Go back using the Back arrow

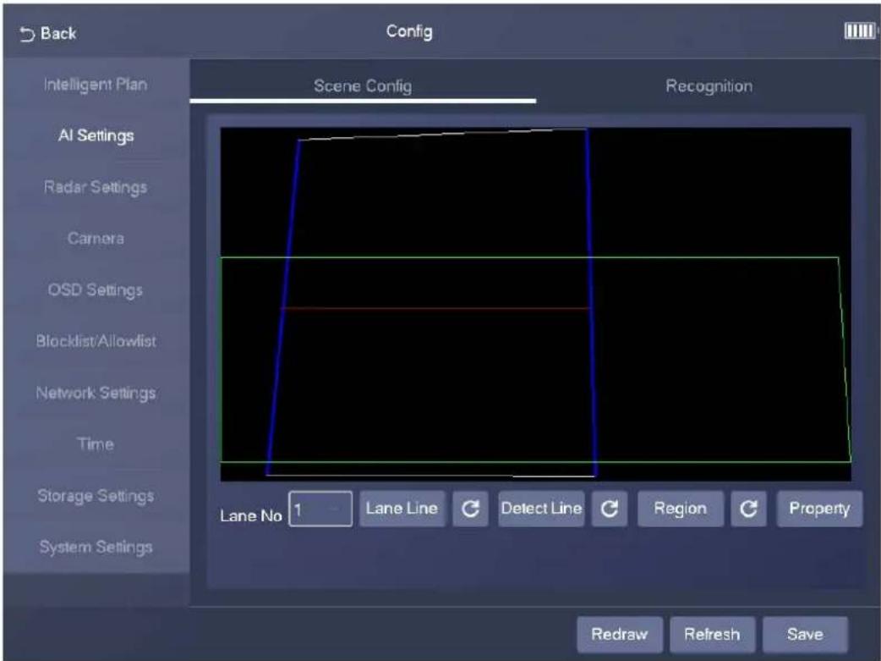pos(47,34)
